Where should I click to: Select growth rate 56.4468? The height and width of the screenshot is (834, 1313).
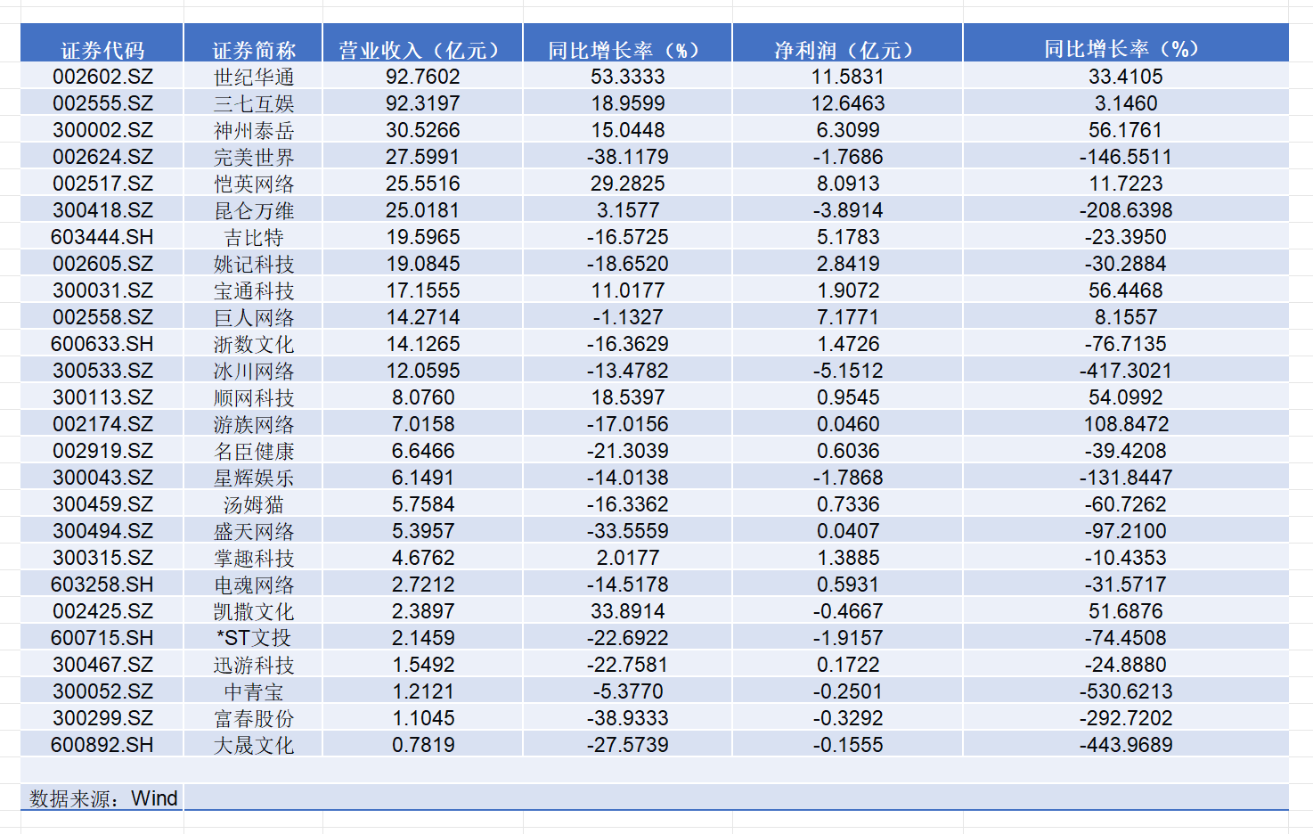1126,290
